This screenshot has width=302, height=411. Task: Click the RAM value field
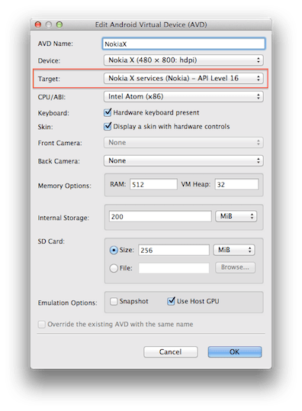pyautogui.click(x=153, y=184)
